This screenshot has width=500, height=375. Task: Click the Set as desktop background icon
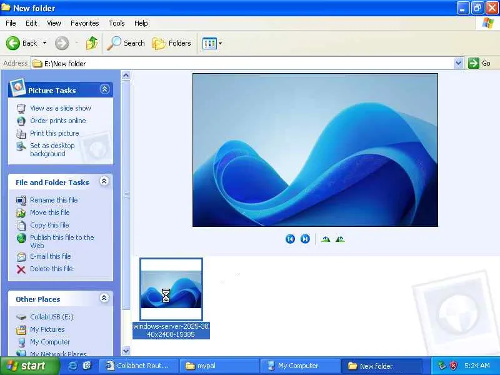coord(21,146)
